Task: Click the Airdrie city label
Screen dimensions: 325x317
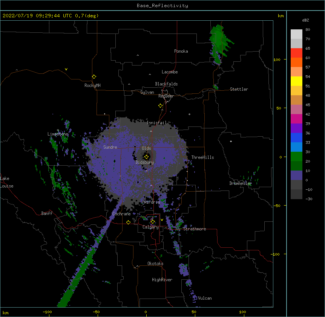Action: tap(152, 202)
